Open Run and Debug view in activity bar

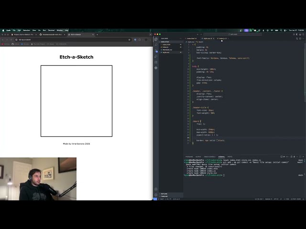coord(156,56)
